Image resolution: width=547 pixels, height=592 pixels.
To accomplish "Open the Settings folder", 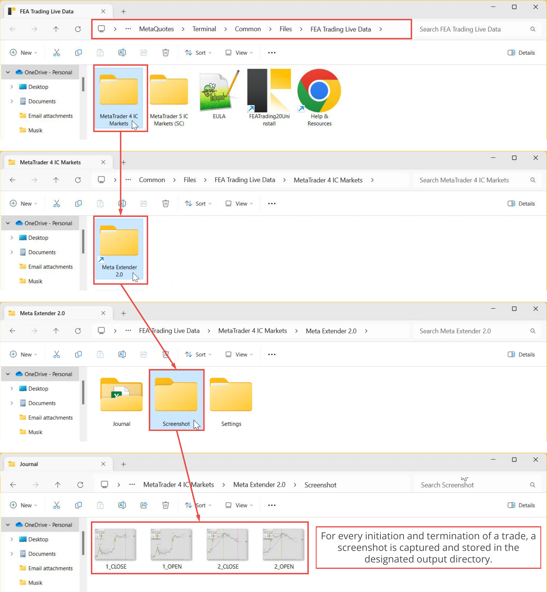I will 231,402.
